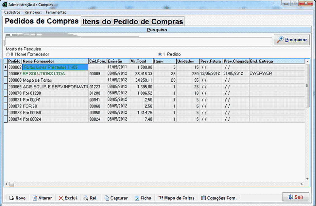Click the Capturar copy icon
The height and width of the screenshot is (206, 316).
click(x=107, y=198)
